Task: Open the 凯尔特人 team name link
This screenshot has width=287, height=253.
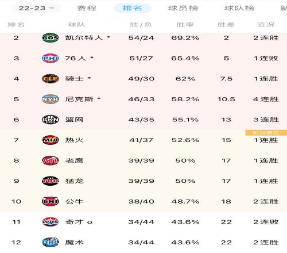Action: click(84, 38)
